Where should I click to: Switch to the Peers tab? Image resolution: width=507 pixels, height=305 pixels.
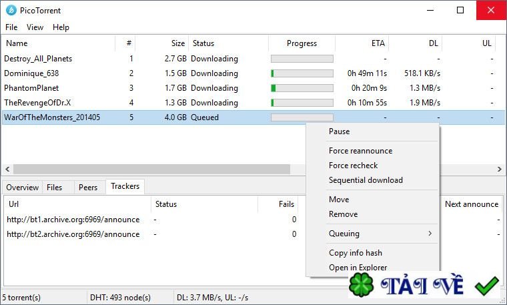(x=88, y=188)
